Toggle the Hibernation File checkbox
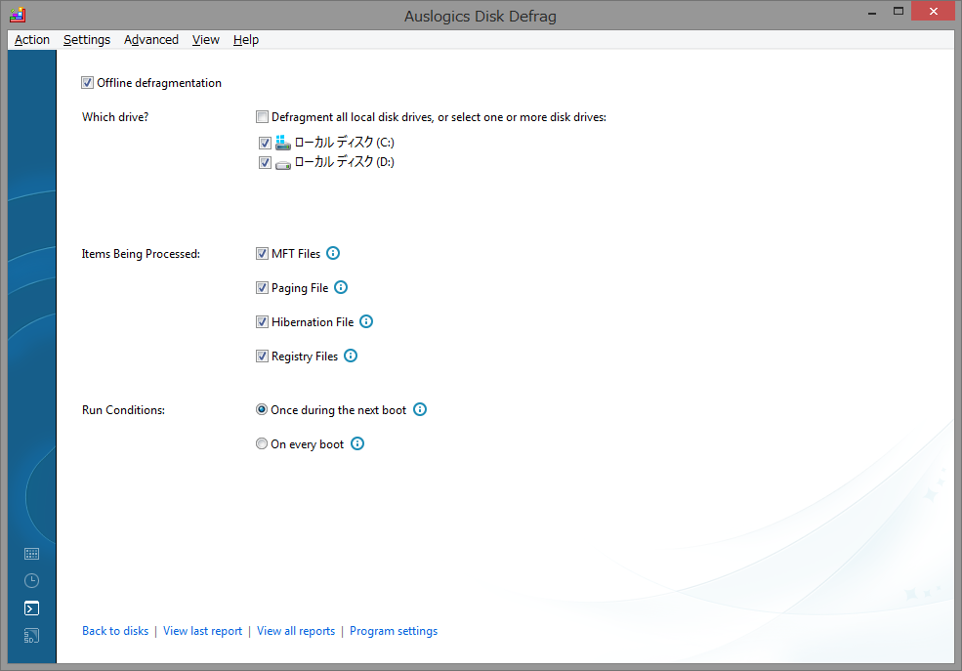Viewport: 962px width, 671px height. [x=262, y=321]
